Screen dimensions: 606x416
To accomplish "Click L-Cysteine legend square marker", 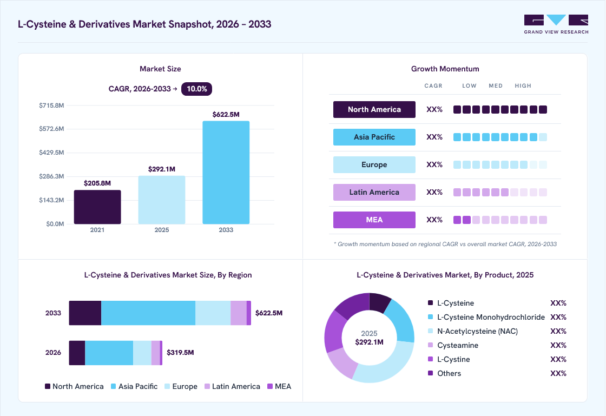I will point(431,303).
